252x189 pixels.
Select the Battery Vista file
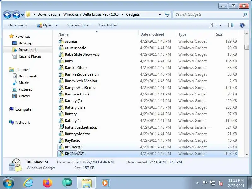click(x=75, y=107)
